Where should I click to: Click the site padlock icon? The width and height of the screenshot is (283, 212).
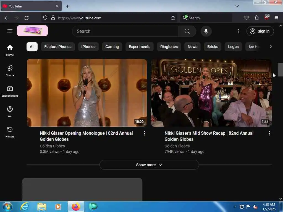click(x=53, y=18)
